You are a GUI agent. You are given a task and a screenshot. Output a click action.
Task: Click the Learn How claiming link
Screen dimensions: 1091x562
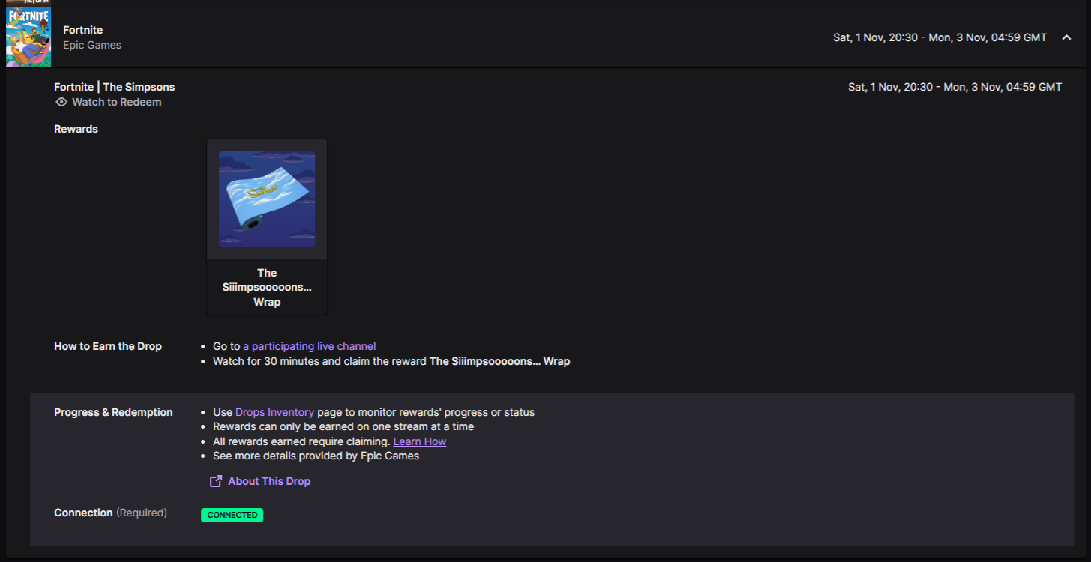420,441
